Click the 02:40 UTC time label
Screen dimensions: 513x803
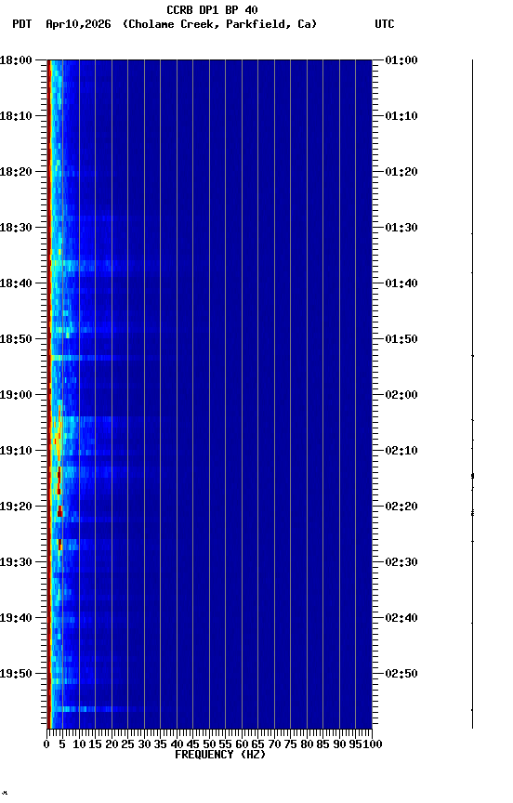(x=401, y=618)
